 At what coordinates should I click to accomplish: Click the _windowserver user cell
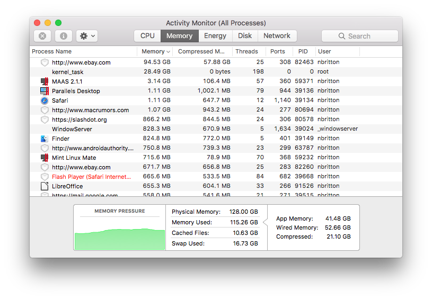point(338,129)
